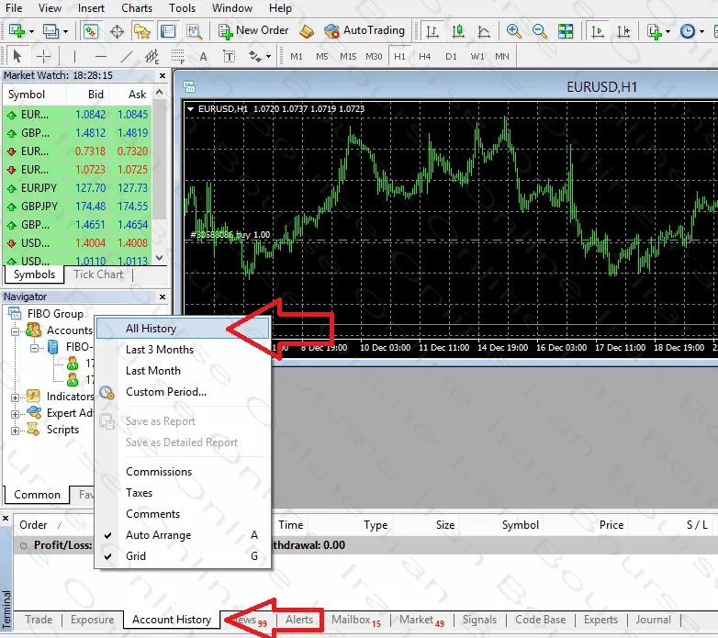Switch to the Trade terminal tab

(x=39, y=620)
